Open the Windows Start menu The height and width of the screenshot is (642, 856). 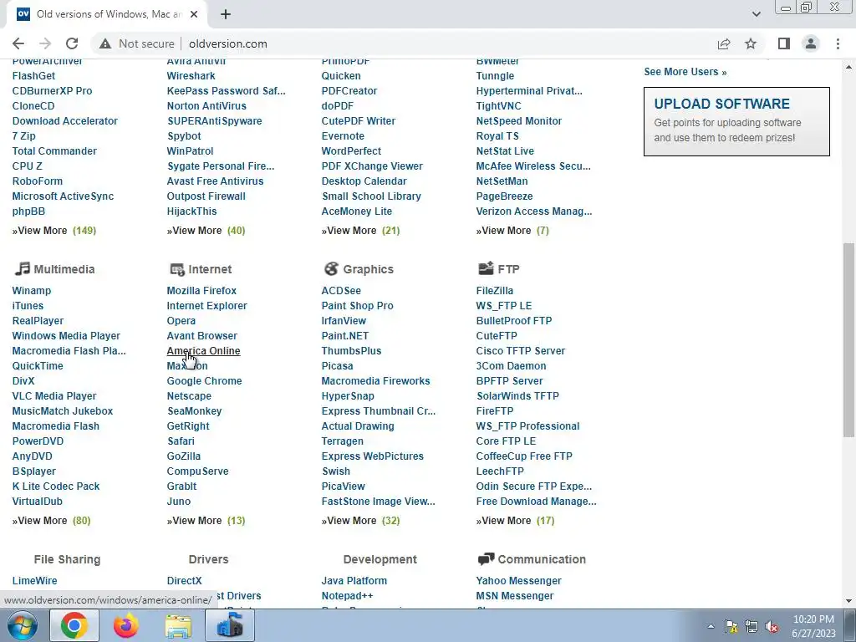tap(23, 625)
